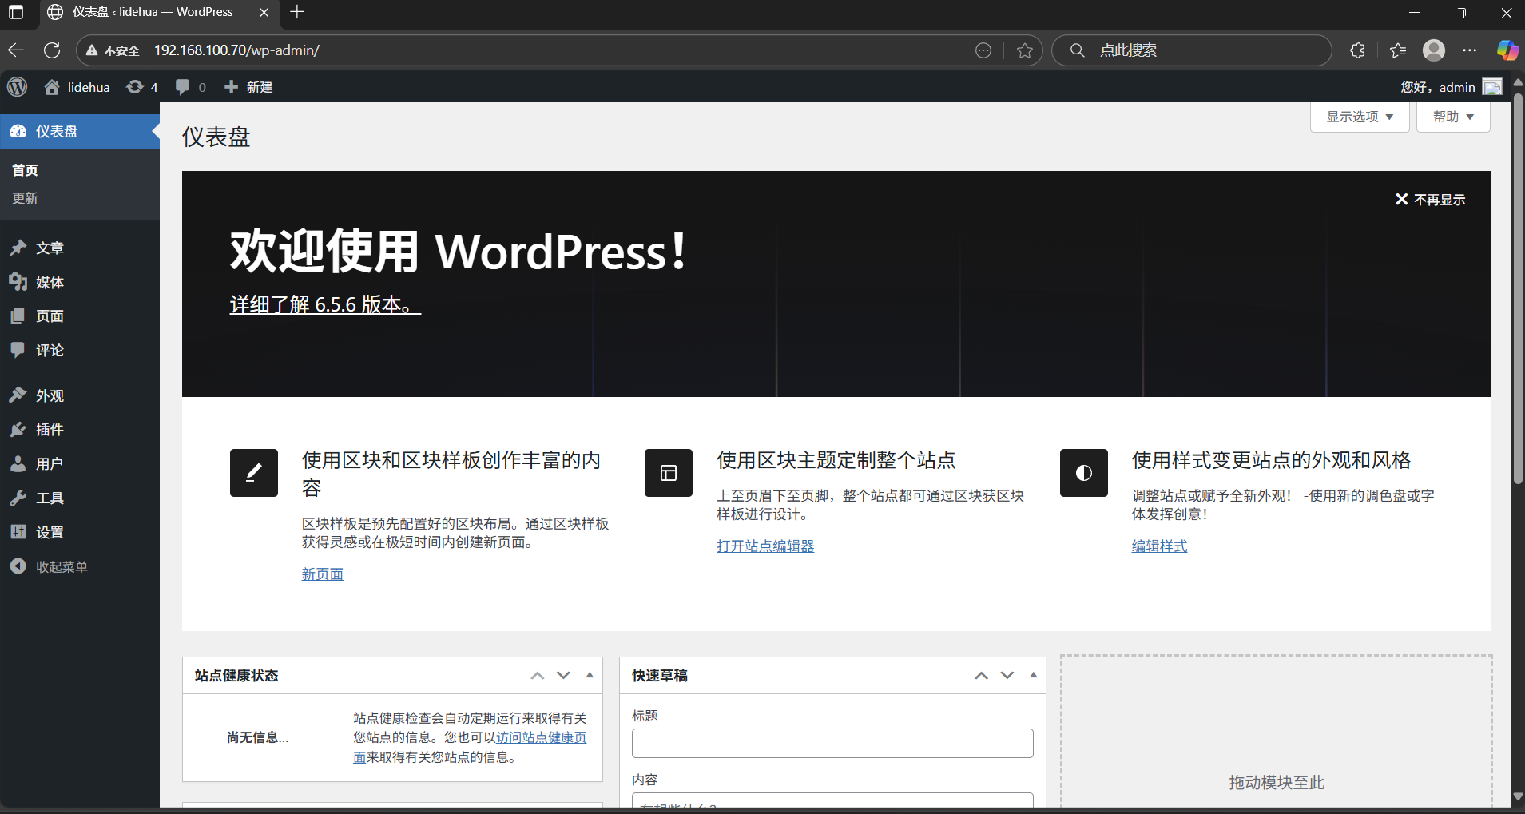1525x814 pixels.
Task: Move 站点健康状态 widget down
Action: 564,676
